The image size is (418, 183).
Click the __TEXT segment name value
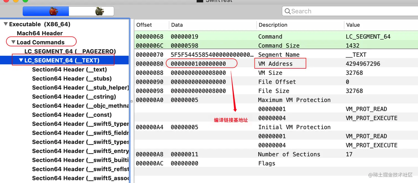356,55
